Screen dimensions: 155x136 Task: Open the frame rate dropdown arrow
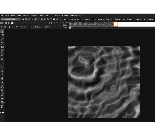[x=31, y=27]
